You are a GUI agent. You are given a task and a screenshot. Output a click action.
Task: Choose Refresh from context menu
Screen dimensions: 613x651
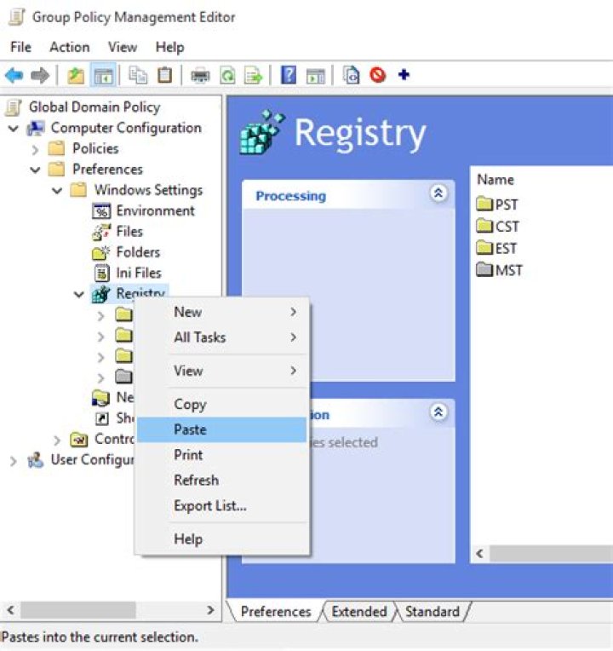point(222,480)
